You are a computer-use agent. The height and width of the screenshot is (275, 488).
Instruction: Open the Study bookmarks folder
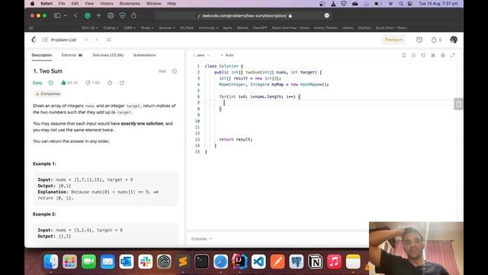[147, 27]
